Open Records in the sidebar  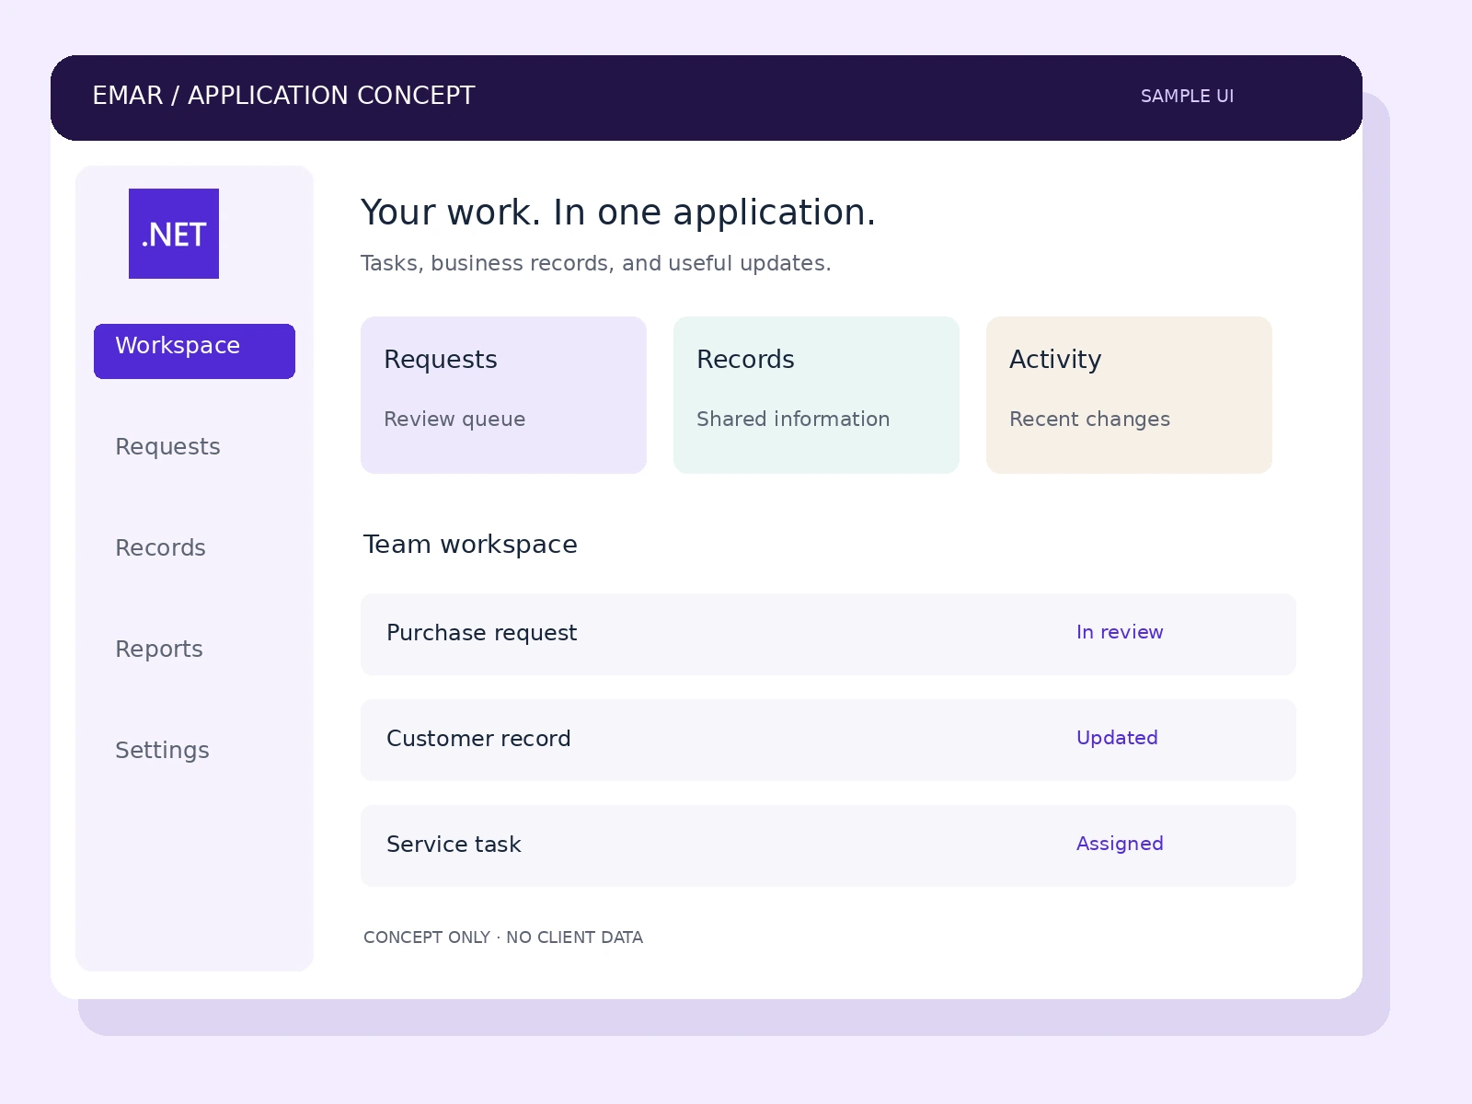tap(160, 547)
